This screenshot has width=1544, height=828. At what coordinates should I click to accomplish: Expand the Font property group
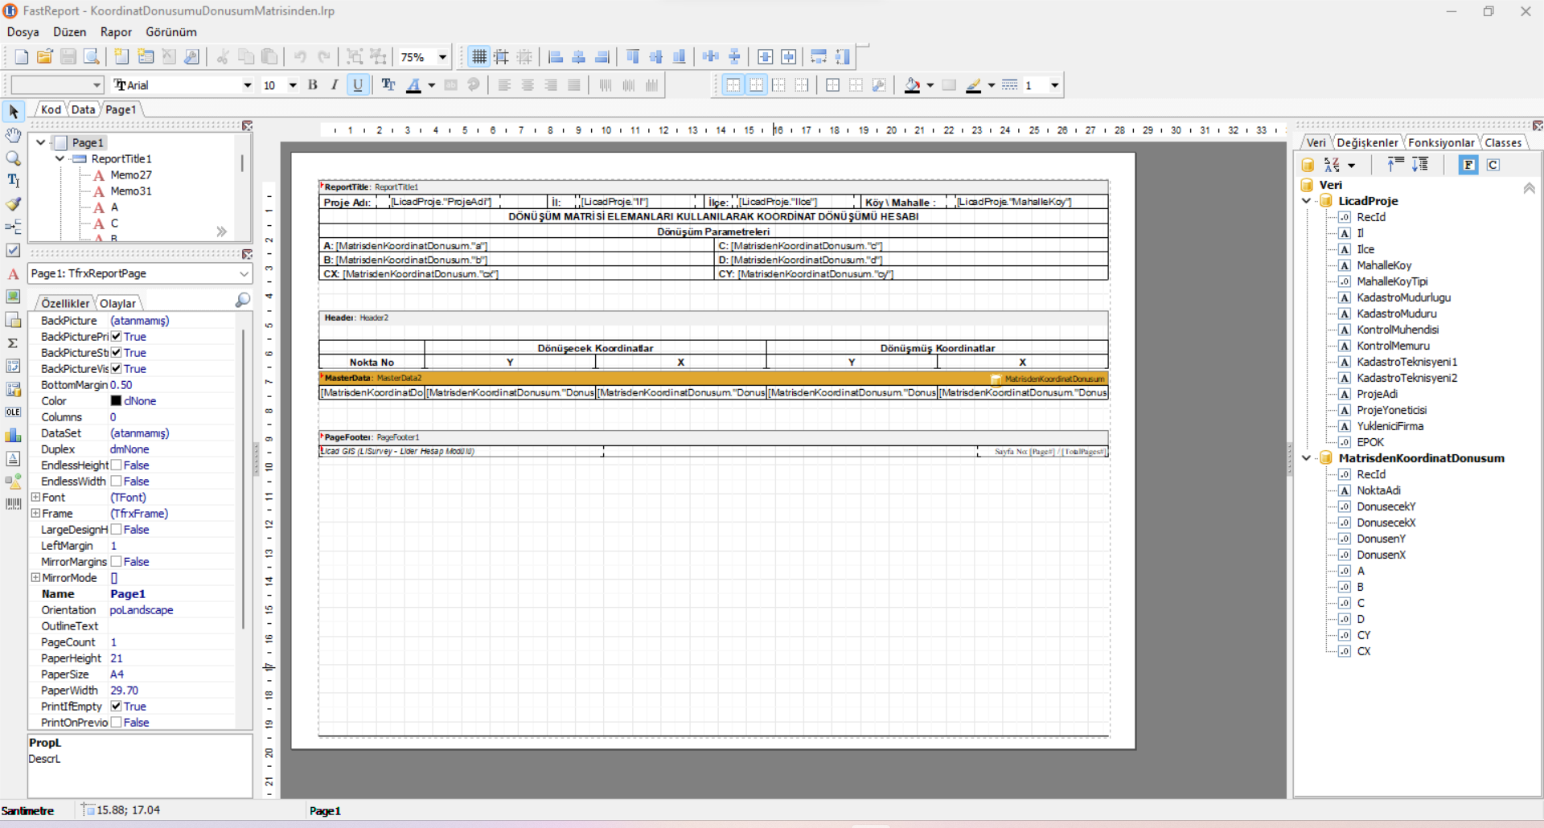[x=35, y=498]
